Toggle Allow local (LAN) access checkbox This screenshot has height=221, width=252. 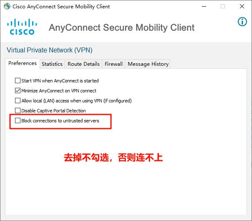(18, 101)
